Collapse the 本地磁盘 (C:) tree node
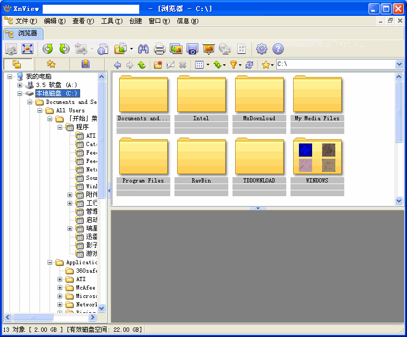 point(20,93)
